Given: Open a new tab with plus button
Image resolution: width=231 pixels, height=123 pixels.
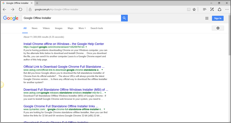Looking at the screenshot, I should coord(37,3).
